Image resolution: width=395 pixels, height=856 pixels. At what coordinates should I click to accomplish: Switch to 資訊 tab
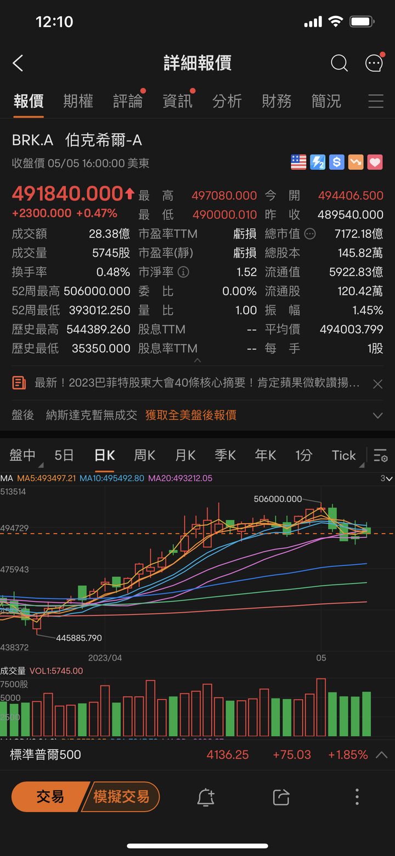[178, 101]
